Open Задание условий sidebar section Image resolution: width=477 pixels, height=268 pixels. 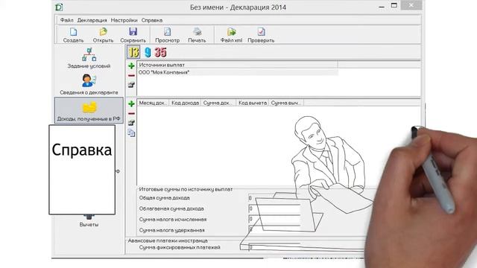coord(89,58)
